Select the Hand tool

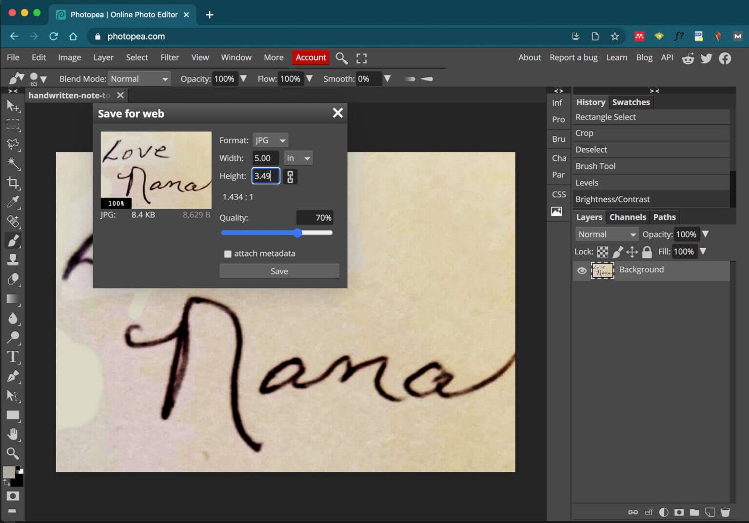[13, 434]
